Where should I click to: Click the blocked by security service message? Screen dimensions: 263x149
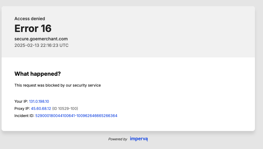[x=58, y=85]
